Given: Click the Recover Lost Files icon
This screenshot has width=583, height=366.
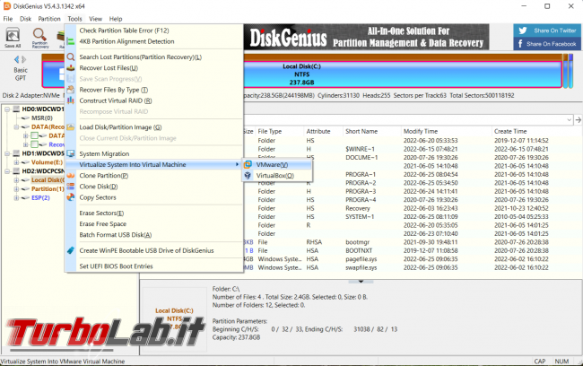Looking at the screenshot, I should pyautogui.click(x=71, y=68).
